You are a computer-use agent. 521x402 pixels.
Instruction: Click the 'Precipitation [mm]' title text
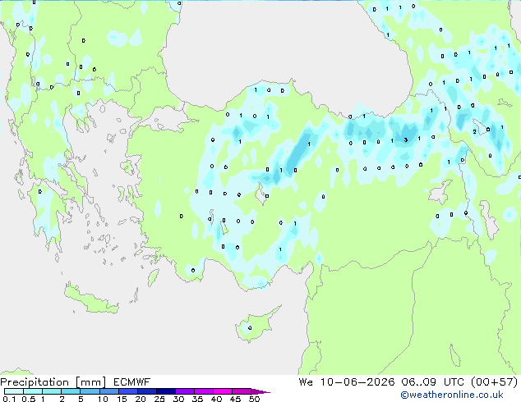click(53, 382)
